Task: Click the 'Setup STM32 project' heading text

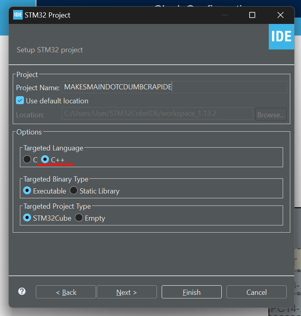Action: 50,50
